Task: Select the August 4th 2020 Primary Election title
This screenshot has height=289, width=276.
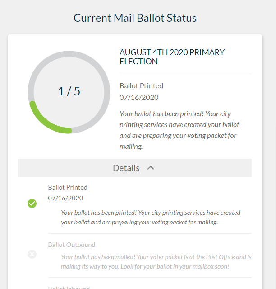Action: click(172, 57)
